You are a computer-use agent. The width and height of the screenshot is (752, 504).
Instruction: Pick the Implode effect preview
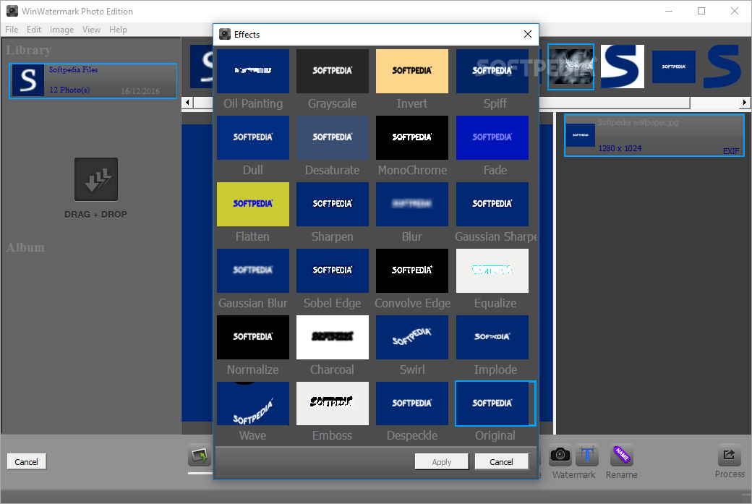coord(492,337)
